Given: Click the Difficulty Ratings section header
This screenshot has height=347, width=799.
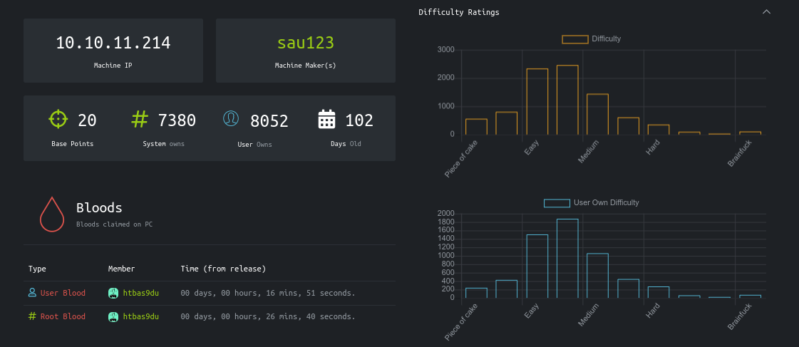Looking at the screenshot, I should (x=459, y=12).
